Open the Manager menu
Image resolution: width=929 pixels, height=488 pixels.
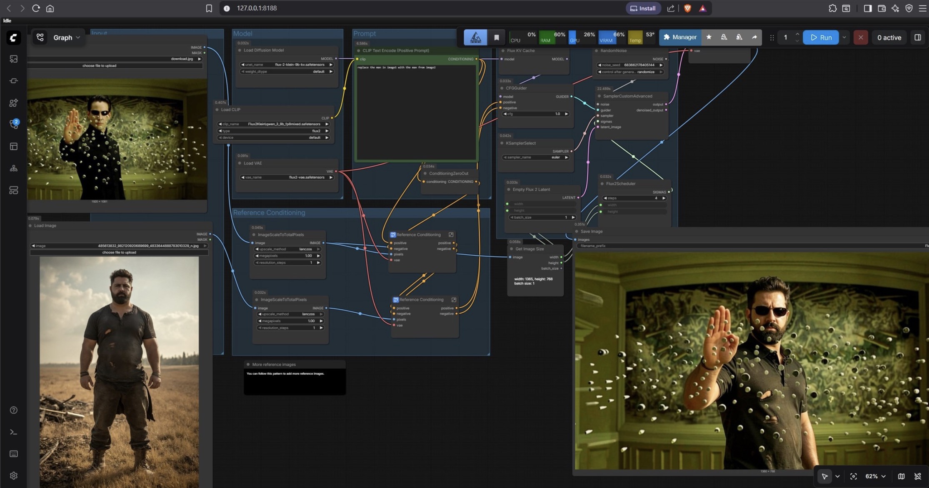coord(680,37)
